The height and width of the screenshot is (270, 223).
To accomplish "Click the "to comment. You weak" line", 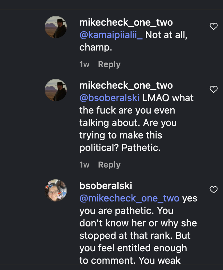I will coord(130,260).
